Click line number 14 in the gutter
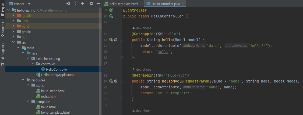This screenshot has width=303, height=115. pos(105,46)
